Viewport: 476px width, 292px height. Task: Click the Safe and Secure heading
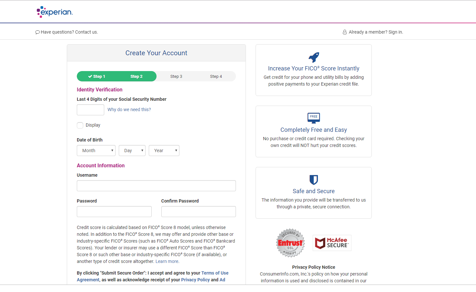314,191
